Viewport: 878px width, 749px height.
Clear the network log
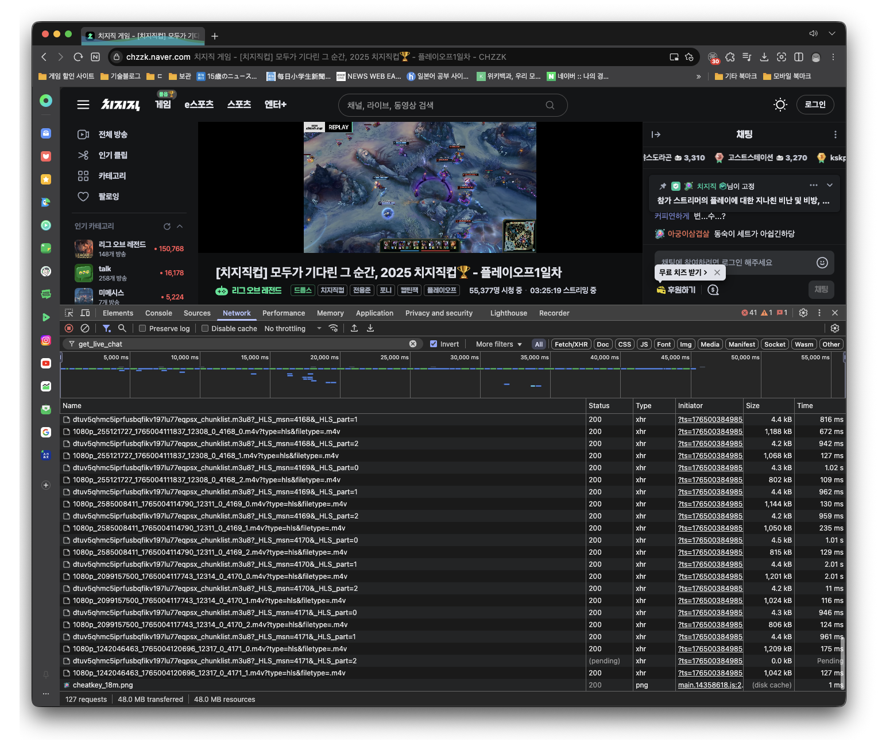(x=85, y=328)
